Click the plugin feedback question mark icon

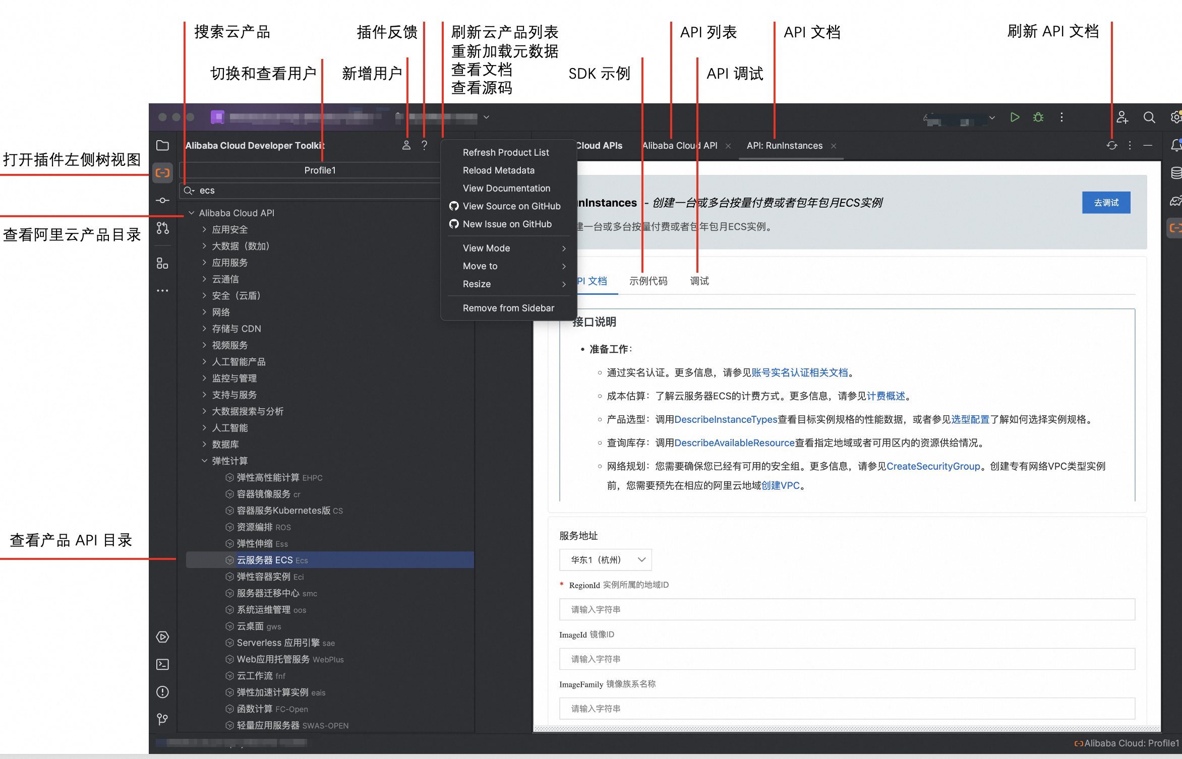click(x=424, y=146)
